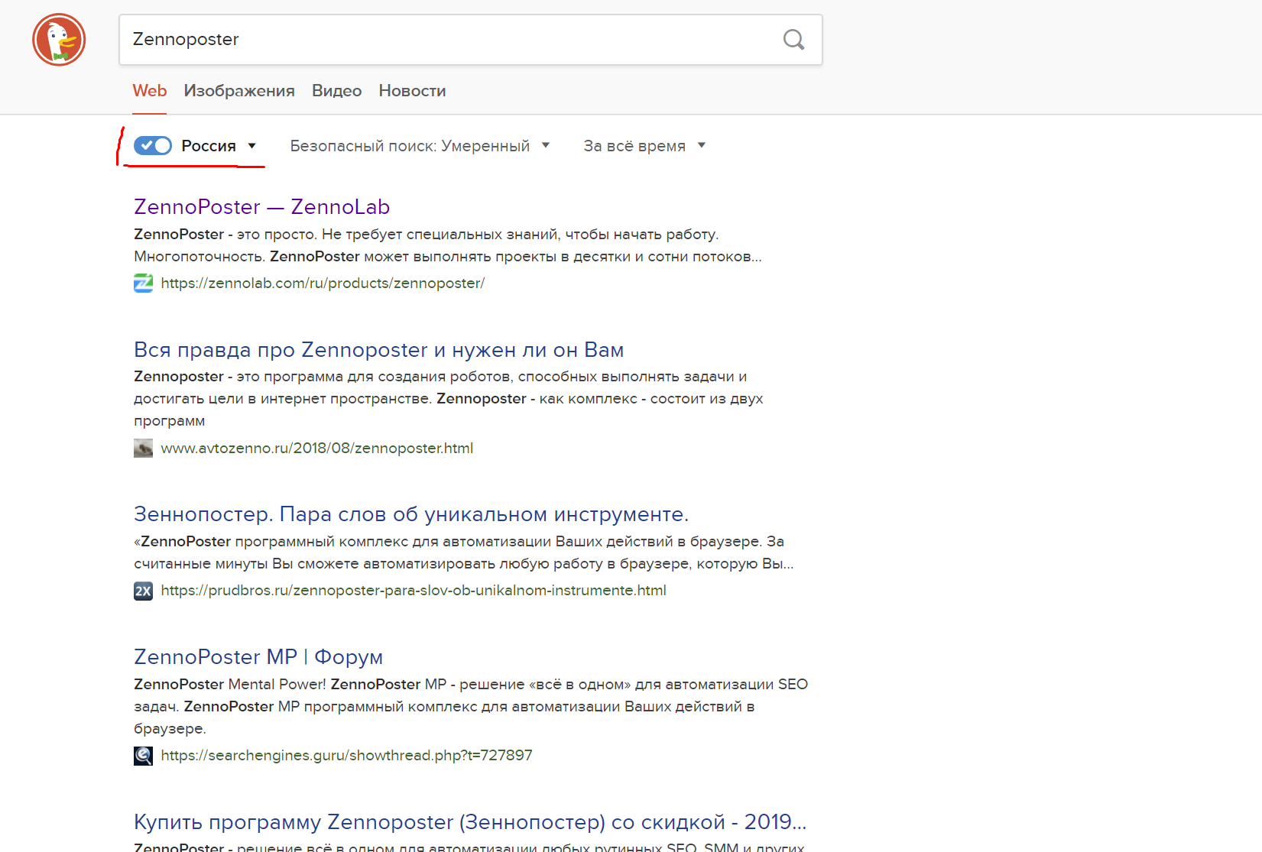1262x852 pixels.
Task: Open the ZennoPoster MP | Форум result
Action: point(258,657)
